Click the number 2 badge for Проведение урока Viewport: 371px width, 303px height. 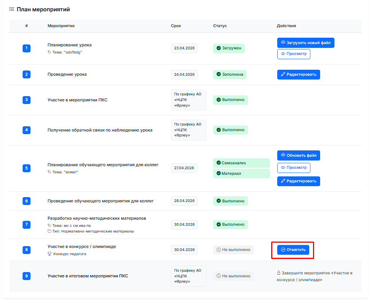tap(26, 74)
